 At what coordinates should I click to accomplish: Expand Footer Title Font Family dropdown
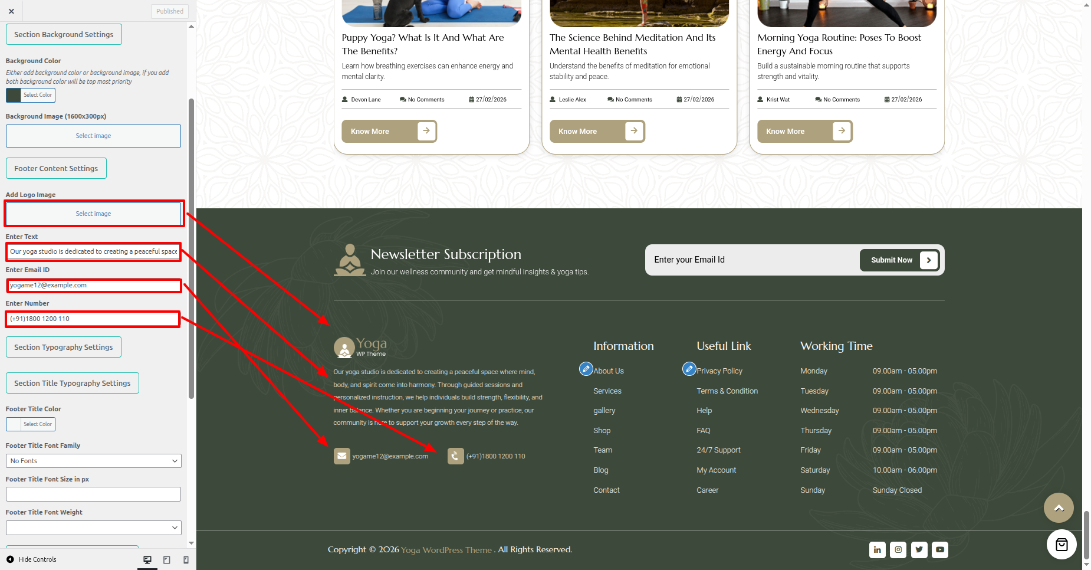pos(94,461)
